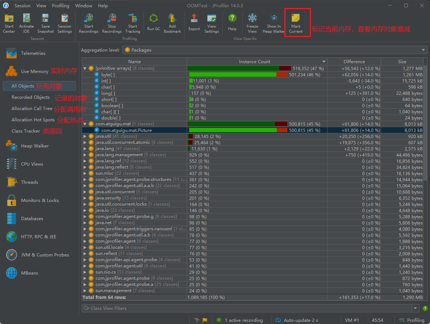Open the View menu

(41, 5)
